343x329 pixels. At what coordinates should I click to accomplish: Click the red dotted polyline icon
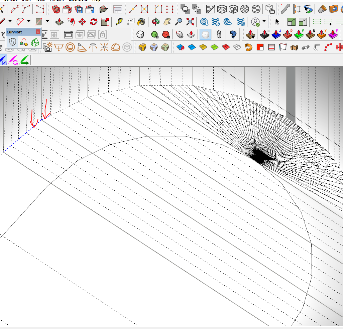(x=328, y=47)
